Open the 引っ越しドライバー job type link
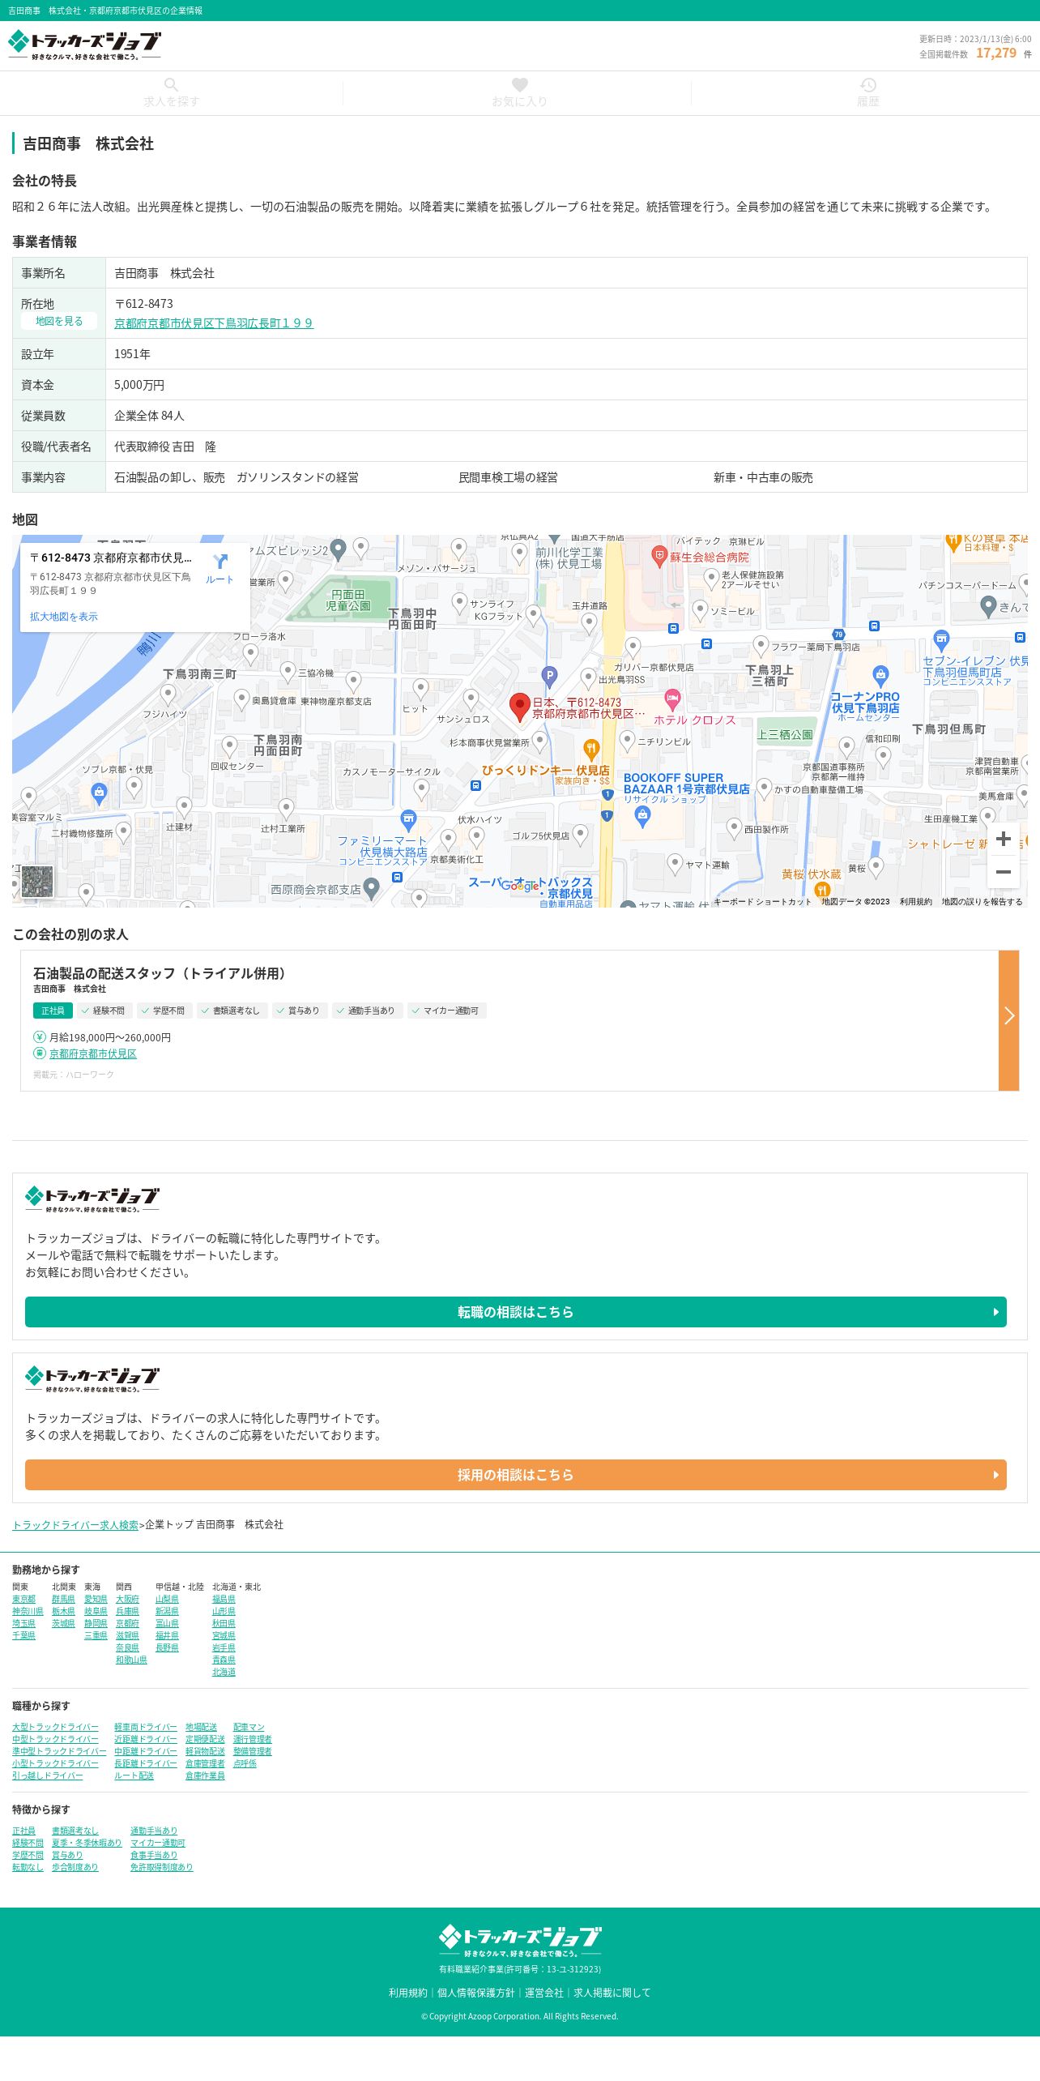This screenshot has height=2081, width=1040. click(48, 1776)
